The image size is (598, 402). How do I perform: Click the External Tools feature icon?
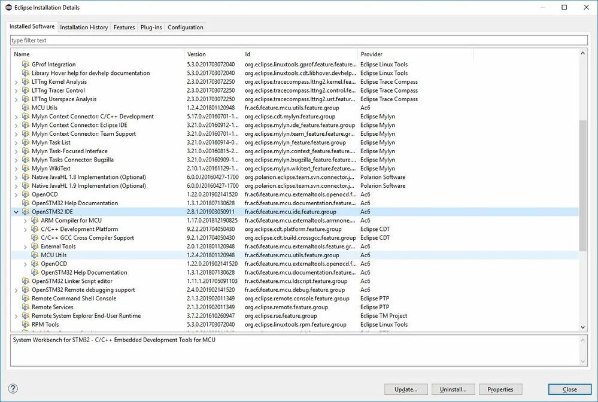click(x=35, y=246)
